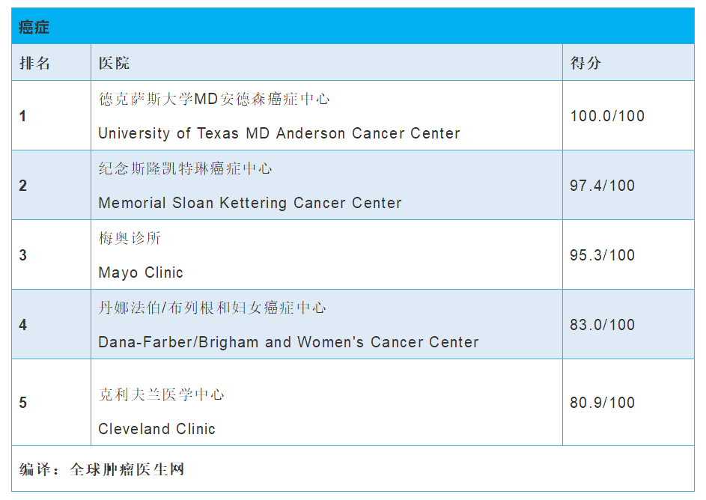Viewport: 706px width, 500px height.
Task: Click the 癌症 table title header
Action: [34, 27]
